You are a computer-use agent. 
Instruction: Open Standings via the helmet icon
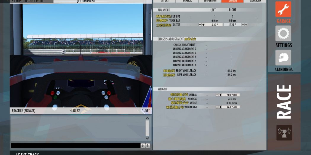pyautogui.click(x=283, y=58)
